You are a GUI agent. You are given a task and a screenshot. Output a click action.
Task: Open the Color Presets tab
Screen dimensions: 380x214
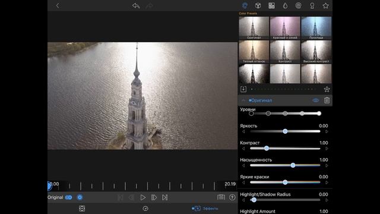click(245, 5)
